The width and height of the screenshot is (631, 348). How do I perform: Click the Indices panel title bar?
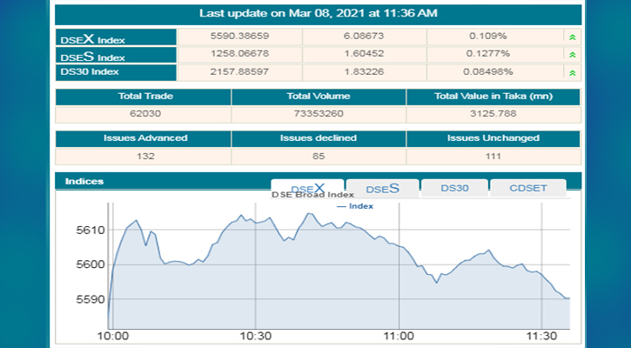(157, 181)
